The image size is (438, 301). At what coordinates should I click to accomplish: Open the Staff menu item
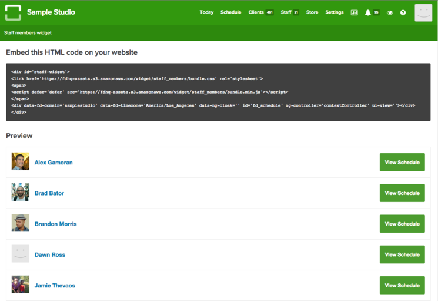click(x=286, y=12)
